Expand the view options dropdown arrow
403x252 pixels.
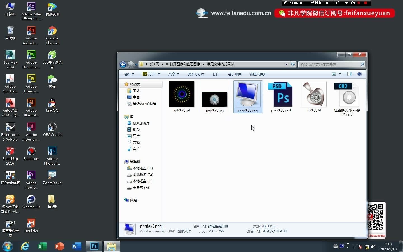[340, 74]
